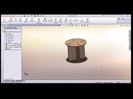Open the Move Component dropdown arrow

point(32,23)
